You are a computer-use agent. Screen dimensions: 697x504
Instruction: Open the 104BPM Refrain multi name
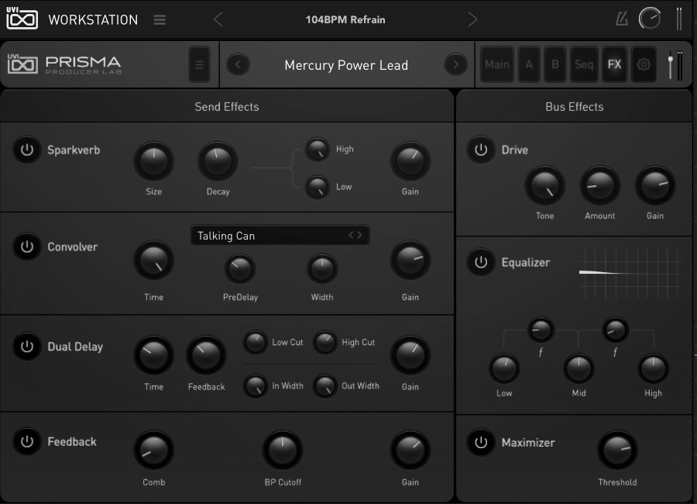click(x=345, y=19)
